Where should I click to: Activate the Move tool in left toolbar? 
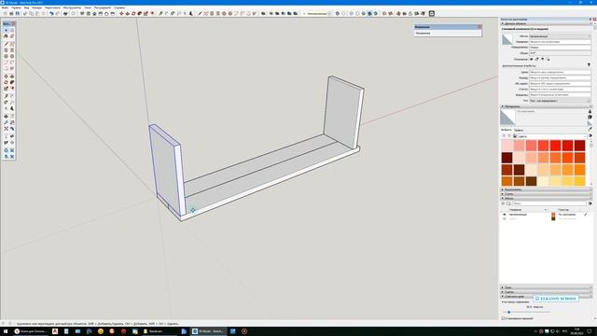[7, 77]
